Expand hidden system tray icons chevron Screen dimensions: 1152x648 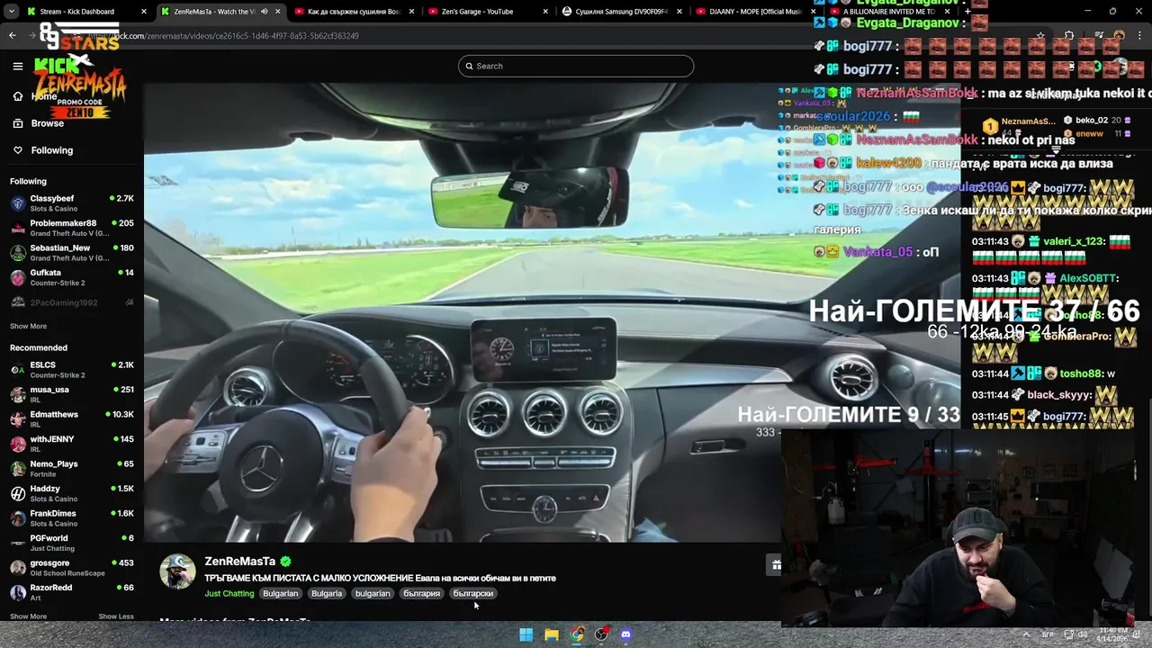coord(1026,634)
